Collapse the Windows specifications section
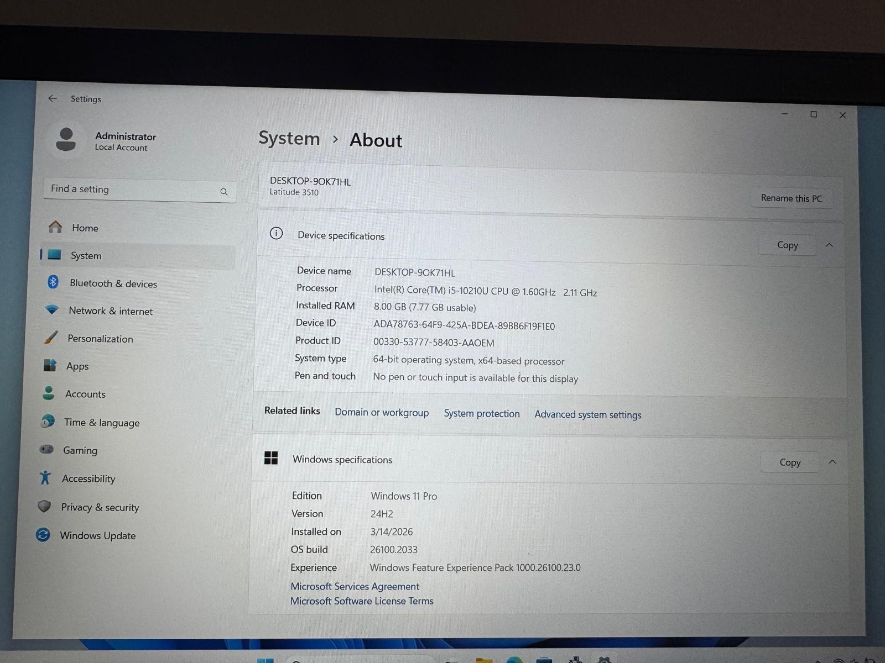Screen dimensions: 885x663 tap(832, 462)
